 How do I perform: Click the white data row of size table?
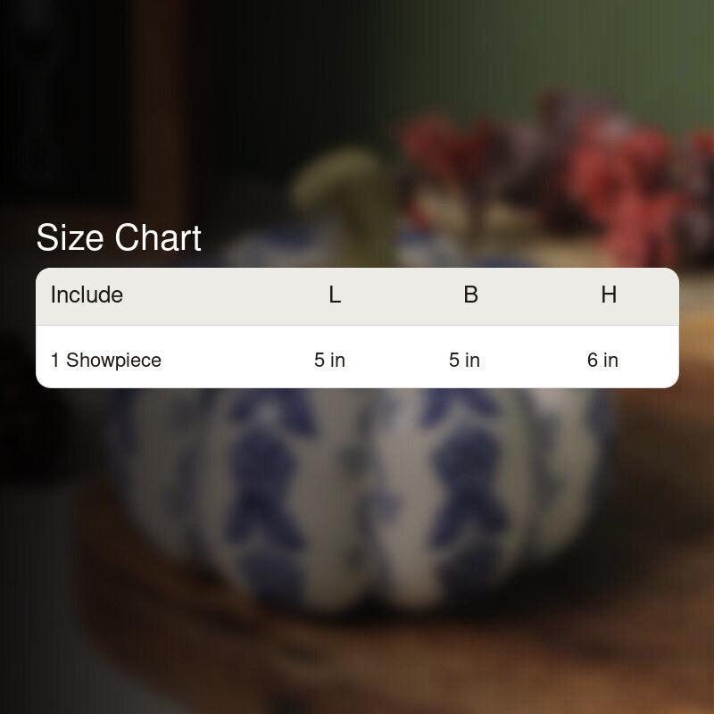pos(358,357)
